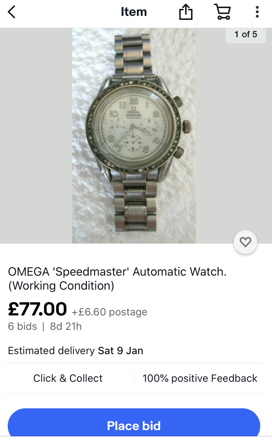Open the Omega watch photo
This screenshot has width=272, height=440.
(x=134, y=136)
